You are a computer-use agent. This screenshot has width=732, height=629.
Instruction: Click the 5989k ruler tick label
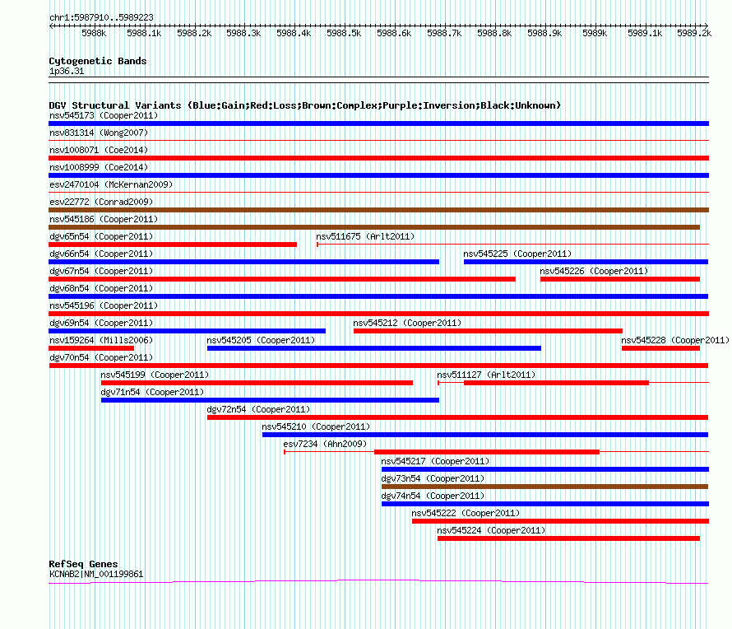click(x=595, y=33)
